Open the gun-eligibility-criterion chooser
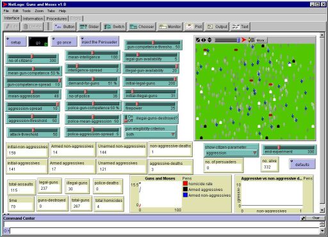This screenshot has width=328, height=237. tap(151, 134)
